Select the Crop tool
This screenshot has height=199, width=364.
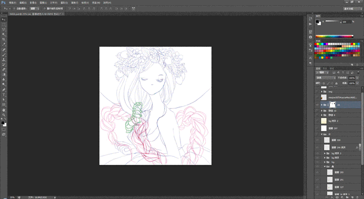point(4,39)
